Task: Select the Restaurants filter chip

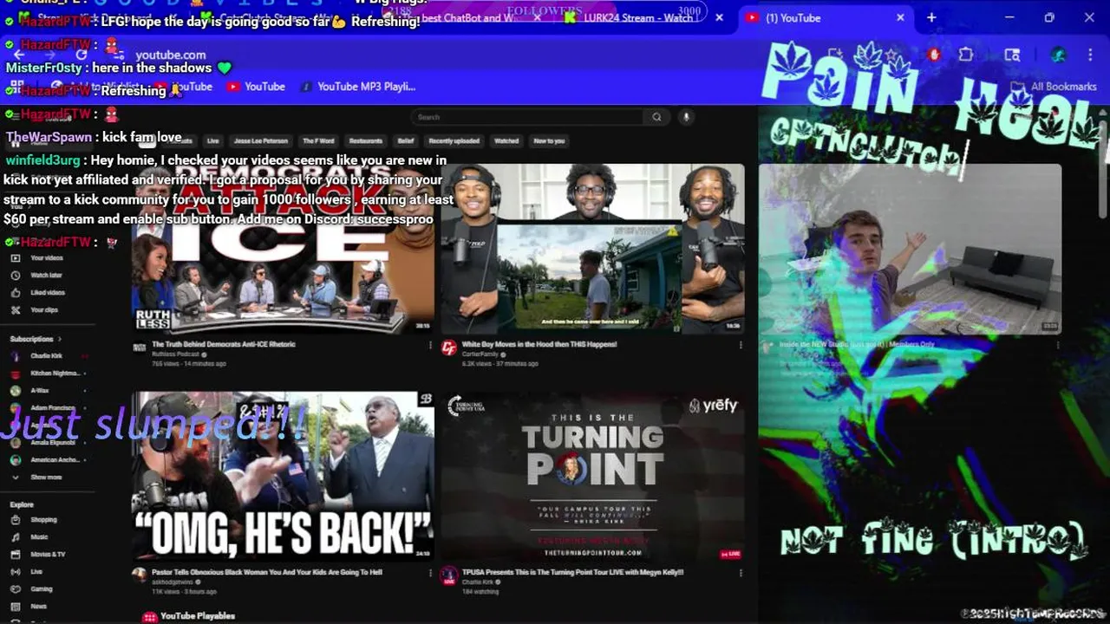Action: (x=365, y=140)
